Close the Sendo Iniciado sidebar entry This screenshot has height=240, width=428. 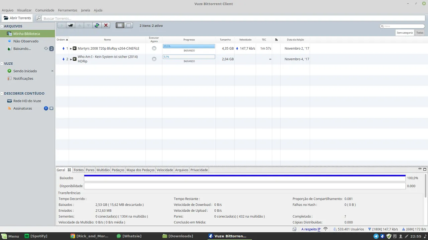[52, 71]
